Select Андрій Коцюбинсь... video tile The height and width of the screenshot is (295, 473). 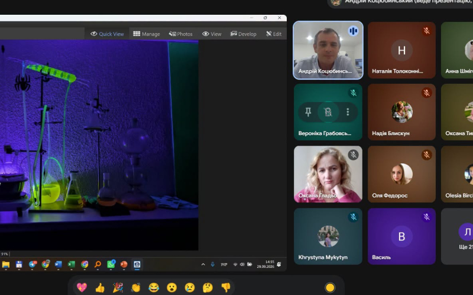click(328, 50)
